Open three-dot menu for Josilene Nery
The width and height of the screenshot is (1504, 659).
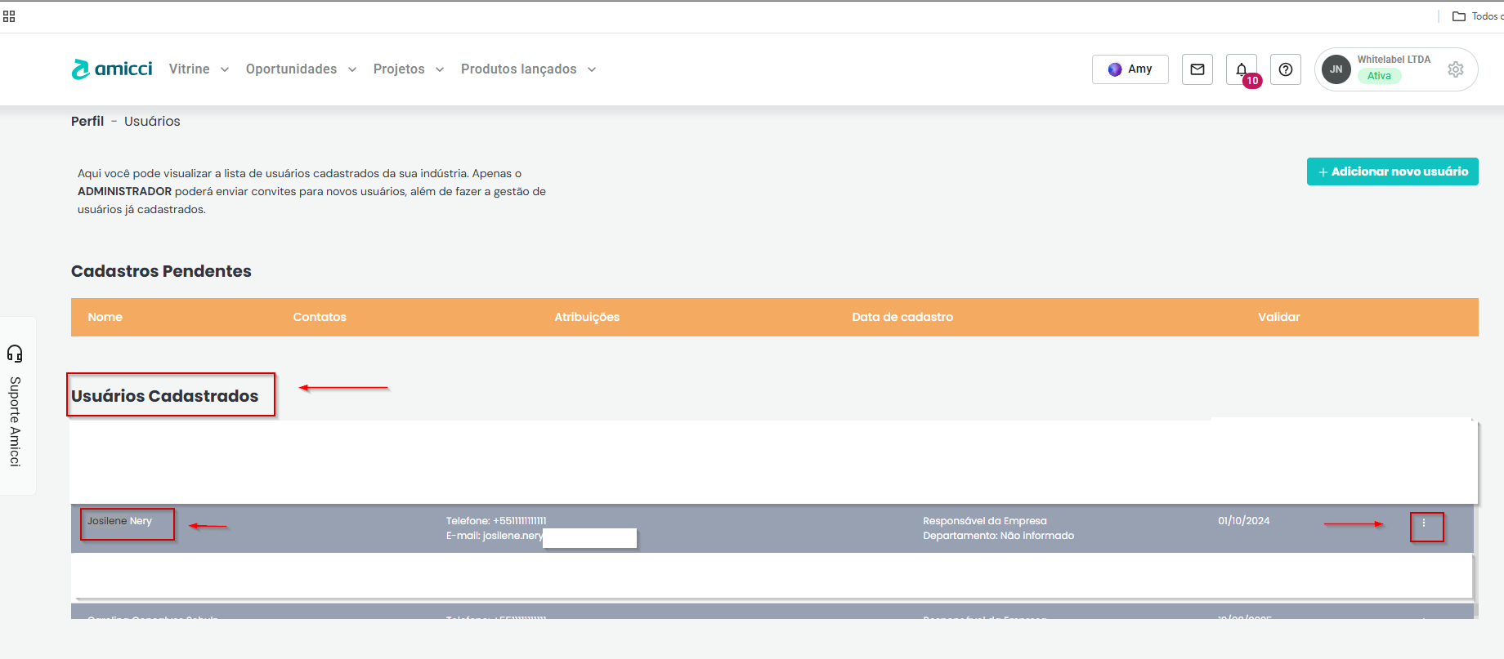coord(1424,523)
